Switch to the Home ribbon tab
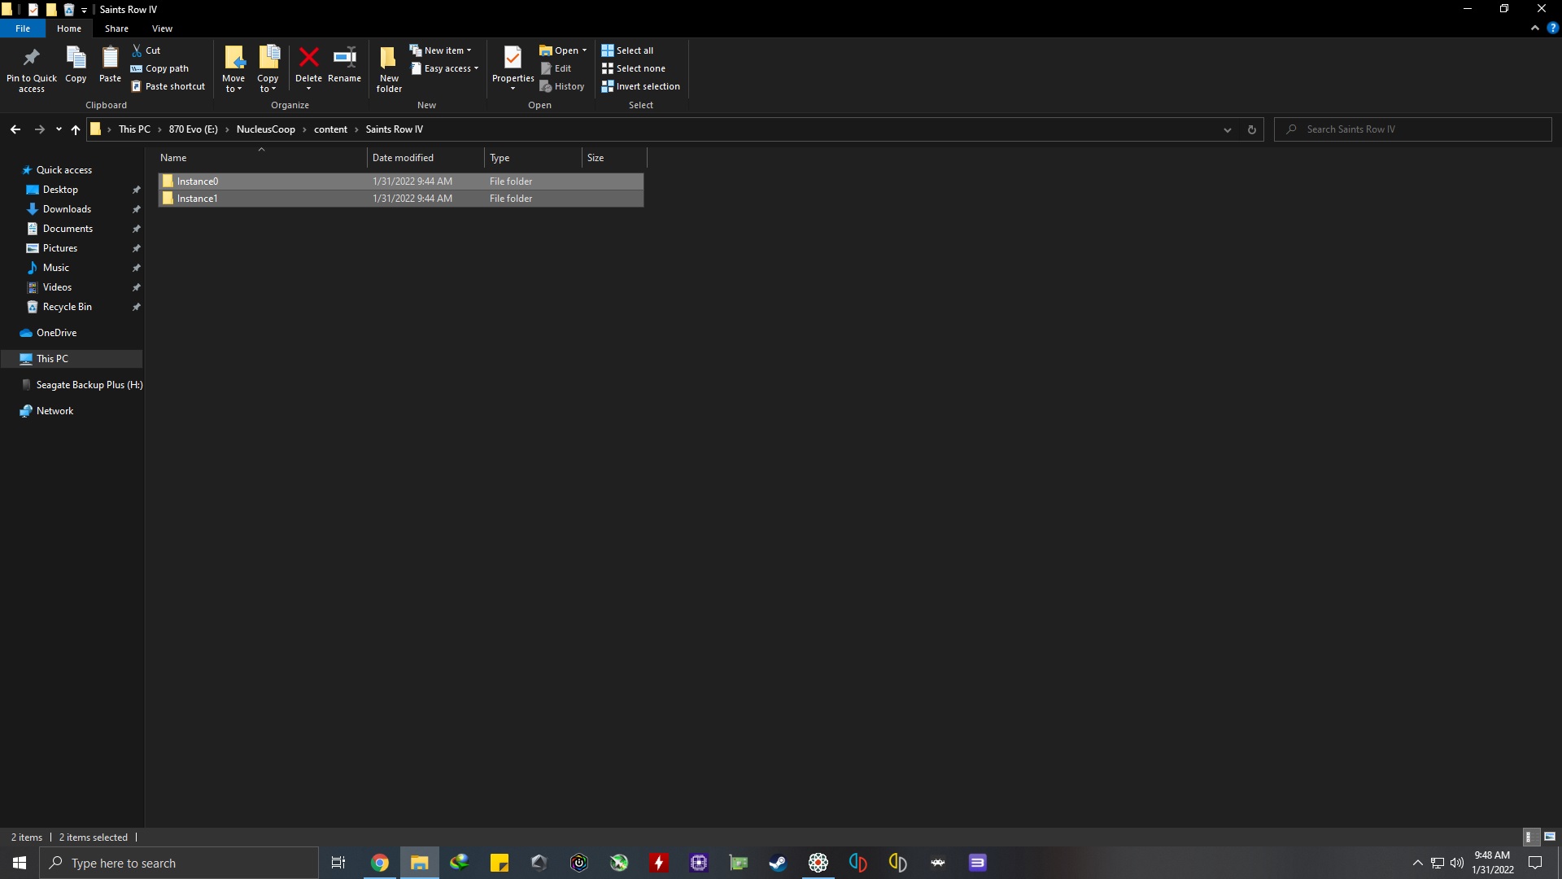This screenshot has height=879, width=1562. point(69,28)
